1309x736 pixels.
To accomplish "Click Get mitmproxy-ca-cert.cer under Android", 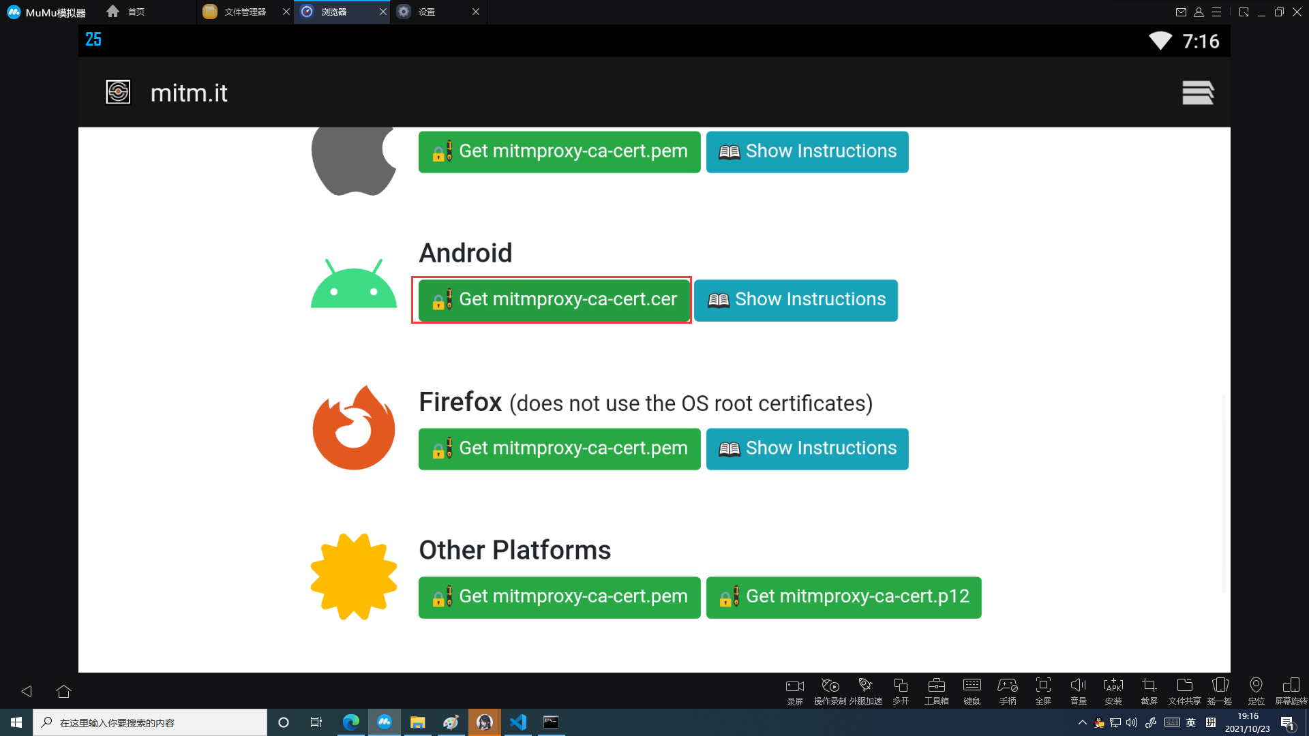I will (554, 300).
